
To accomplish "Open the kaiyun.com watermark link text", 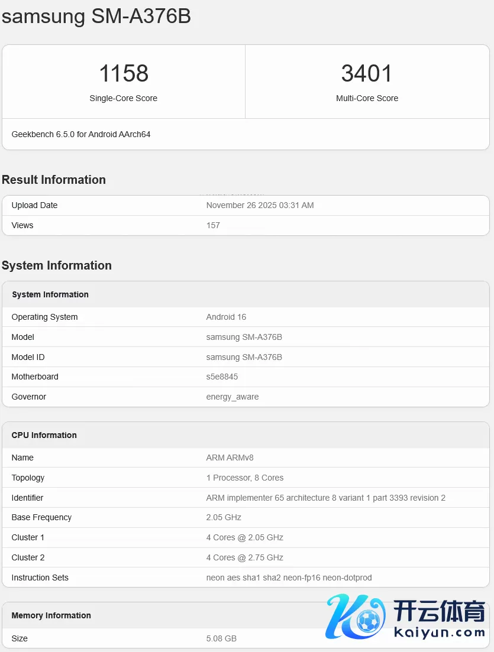I will point(439,632).
